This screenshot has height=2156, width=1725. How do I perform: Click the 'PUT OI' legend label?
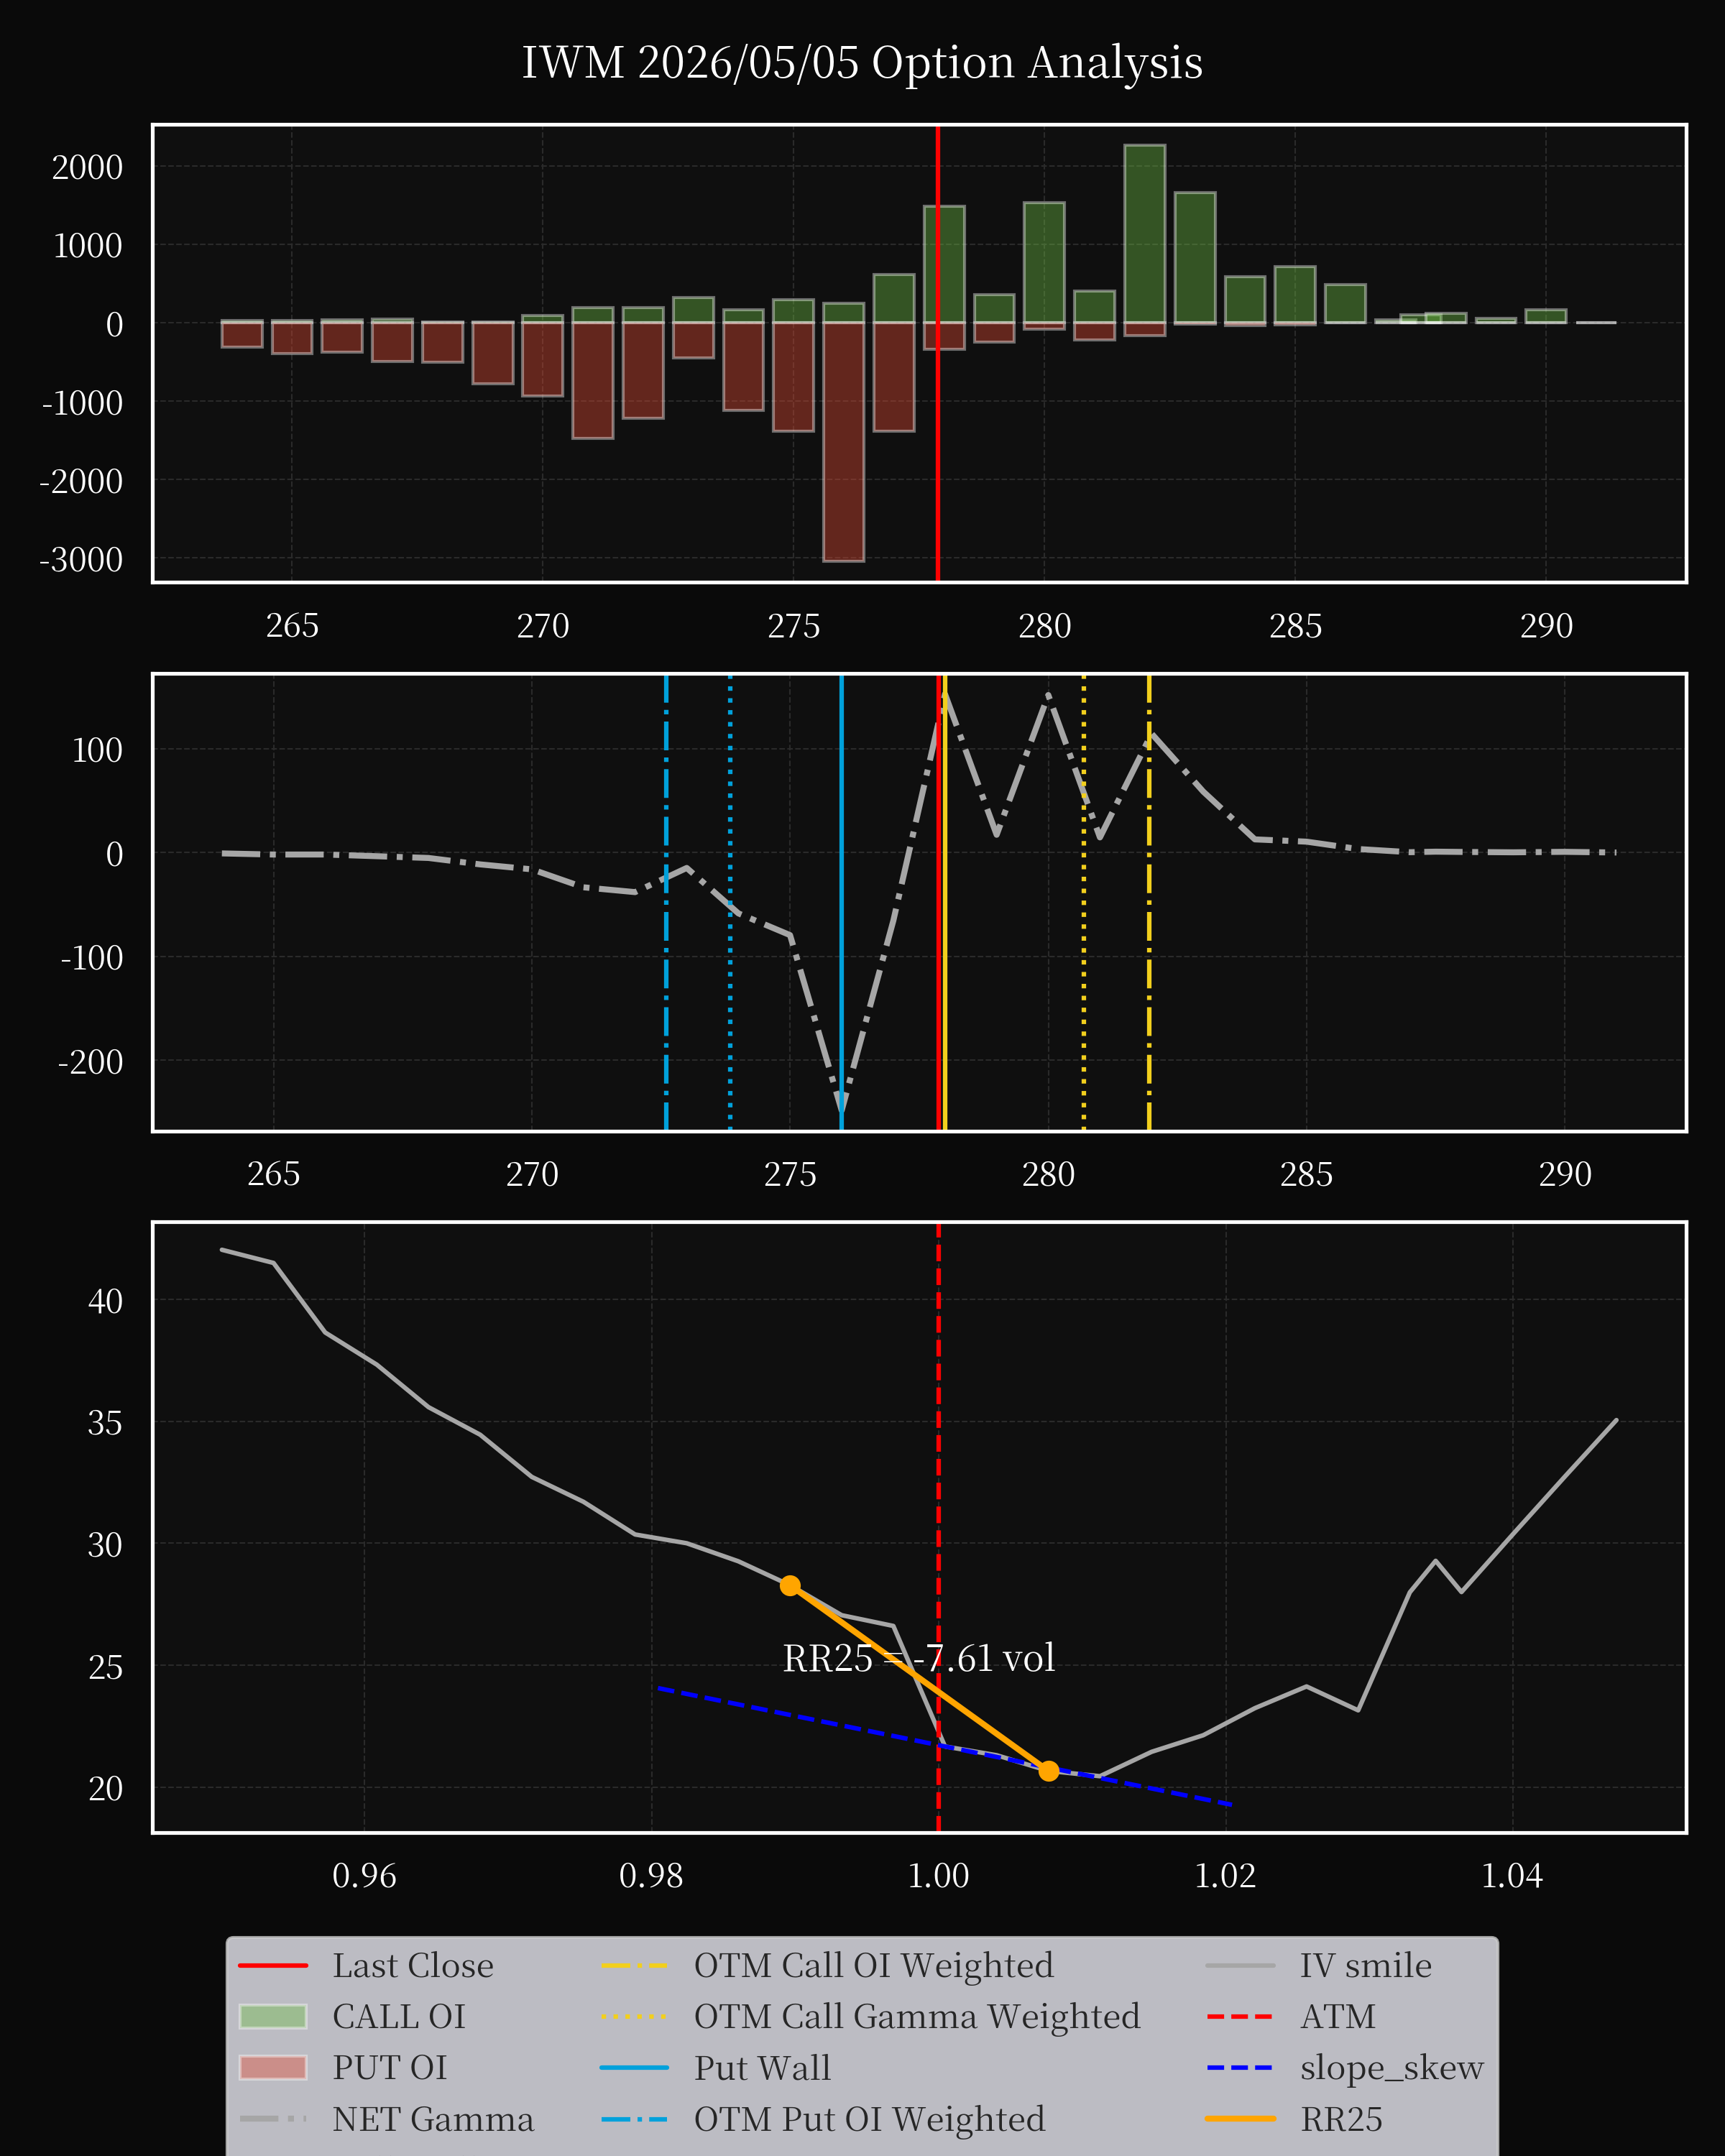point(390,2067)
